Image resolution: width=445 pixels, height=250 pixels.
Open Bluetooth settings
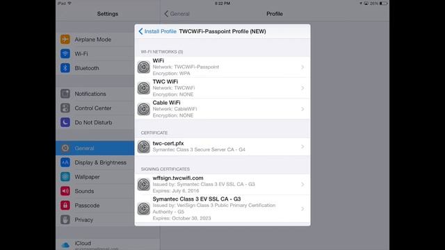(x=95, y=68)
